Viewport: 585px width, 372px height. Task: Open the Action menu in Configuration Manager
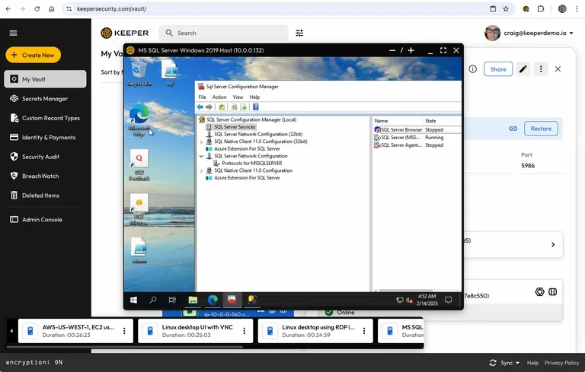(x=219, y=97)
